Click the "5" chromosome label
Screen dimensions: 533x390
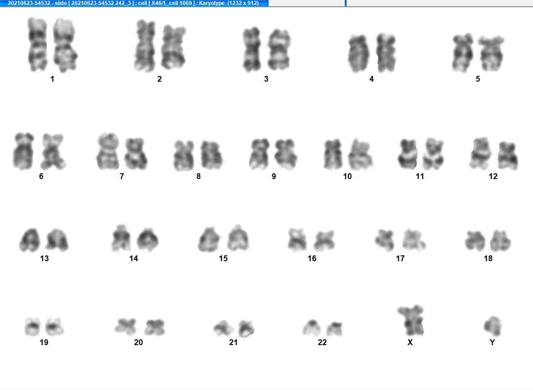pyautogui.click(x=478, y=79)
